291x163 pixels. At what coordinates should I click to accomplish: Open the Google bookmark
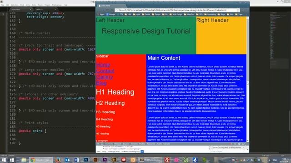pos(110,14)
